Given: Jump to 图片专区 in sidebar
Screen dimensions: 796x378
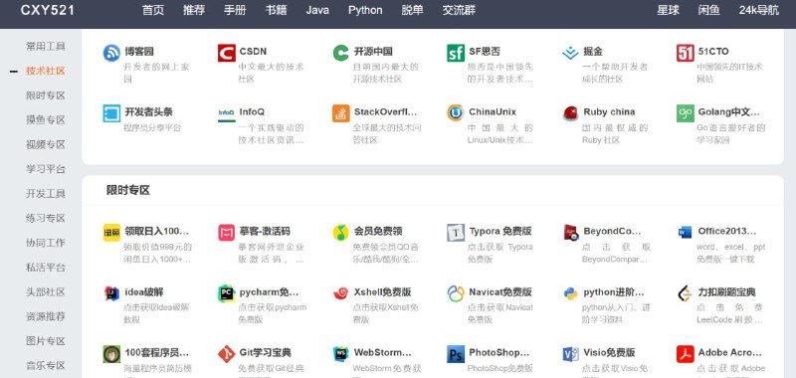Looking at the screenshot, I should (46, 341).
